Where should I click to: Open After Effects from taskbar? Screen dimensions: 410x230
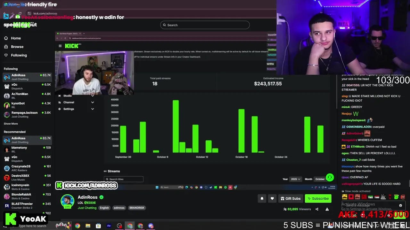109,226
